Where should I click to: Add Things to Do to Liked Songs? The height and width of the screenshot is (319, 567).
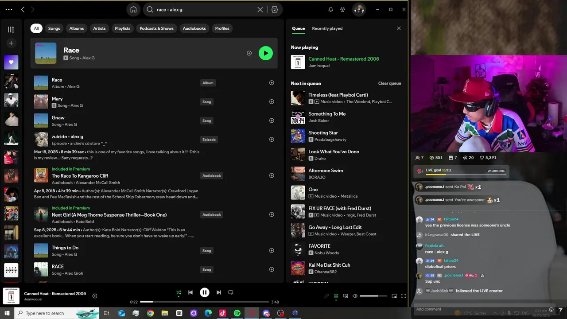pyautogui.click(x=272, y=250)
